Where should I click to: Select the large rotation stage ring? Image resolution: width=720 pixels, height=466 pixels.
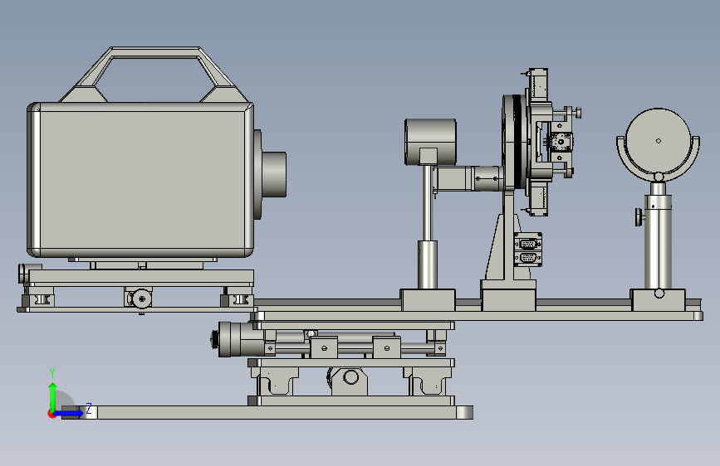(x=513, y=142)
